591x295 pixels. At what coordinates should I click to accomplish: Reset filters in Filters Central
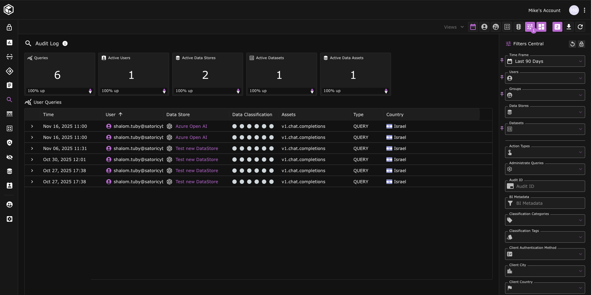pyautogui.click(x=572, y=44)
